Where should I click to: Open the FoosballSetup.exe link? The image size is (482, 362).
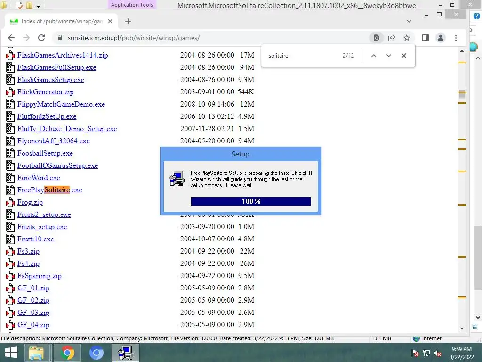[x=45, y=153]
